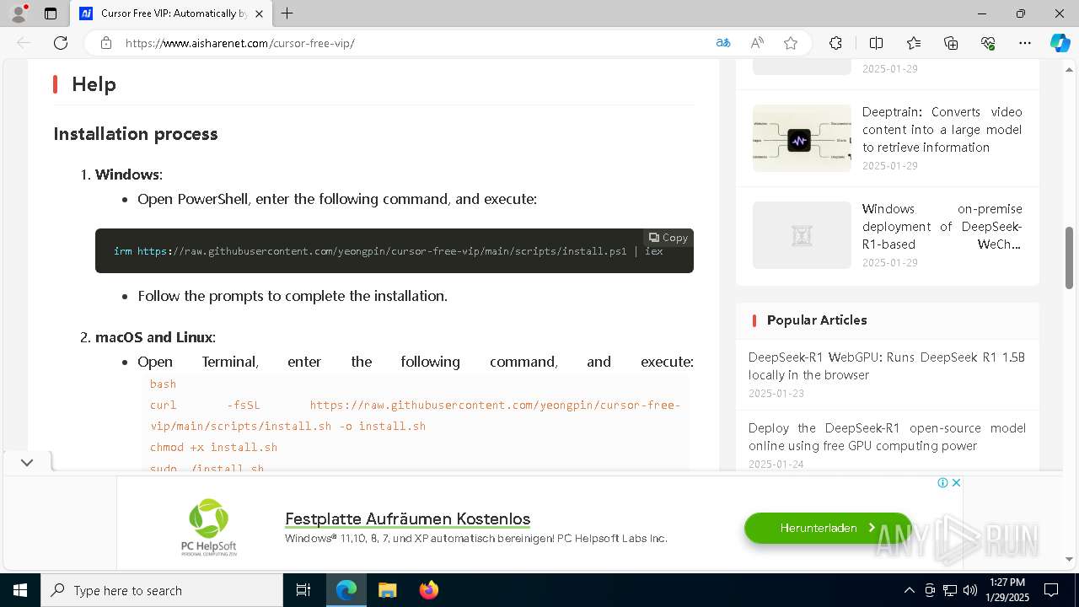Screen dimensions: 1079x607
Task: Click the Help section heading
Action: [x=94, y=84]
